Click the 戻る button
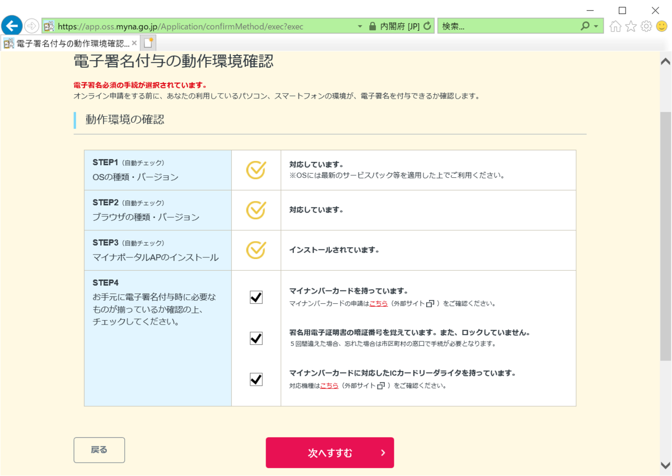This screenshot has height=476, width=672. coord(99,450)
